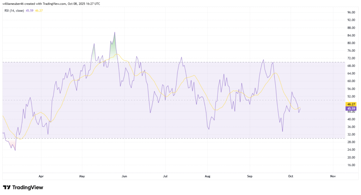Click the 16.00 value on price scale
This screenshot has width=361, height=195.
pos(351,165)
